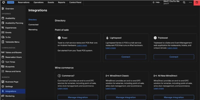Click the Menus and Items list icon
The height and width of the screenshot is (100, 200).
pos(3,71)
